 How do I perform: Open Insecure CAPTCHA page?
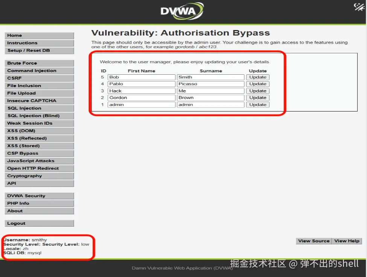[39, 101]
